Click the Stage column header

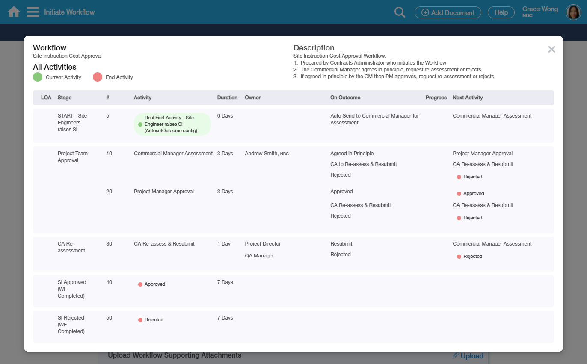click(x=65, y=98)
